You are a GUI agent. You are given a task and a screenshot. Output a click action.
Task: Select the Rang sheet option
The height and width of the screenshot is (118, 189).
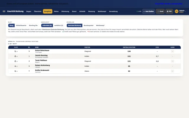coord(12,25)
